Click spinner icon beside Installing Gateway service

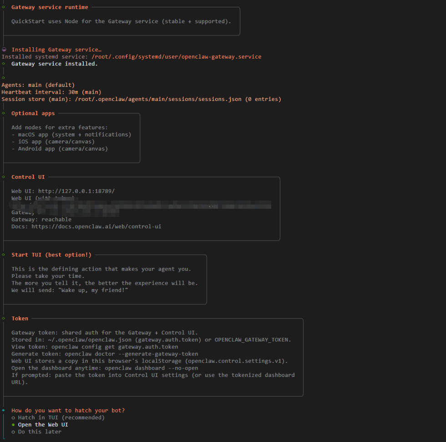click(x=4, y=50)
